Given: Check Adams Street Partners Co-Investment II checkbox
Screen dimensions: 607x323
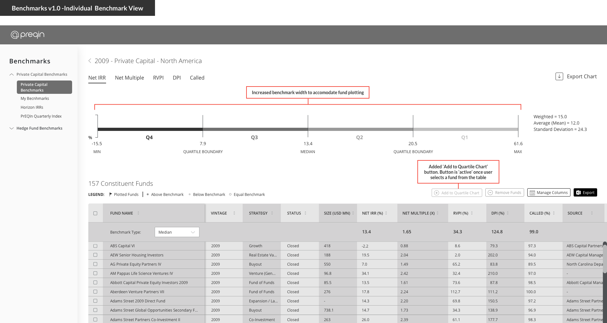Looking at the screenshot, I should coord(95,320).
